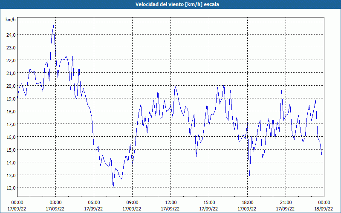Click the 00:00 label above 18/09/22
The width and height of the screenshot is (341, 213).
pos(324,203)
